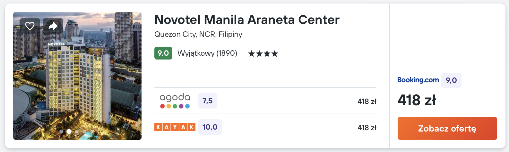Viewport: 509px width, 152px height.
Task: Save hotel with the heart icon
Action: tap(30, 26)
